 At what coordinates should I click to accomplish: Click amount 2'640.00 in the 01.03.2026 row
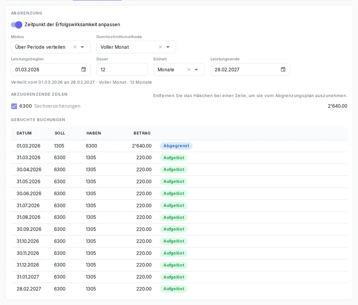click(142, 146)
